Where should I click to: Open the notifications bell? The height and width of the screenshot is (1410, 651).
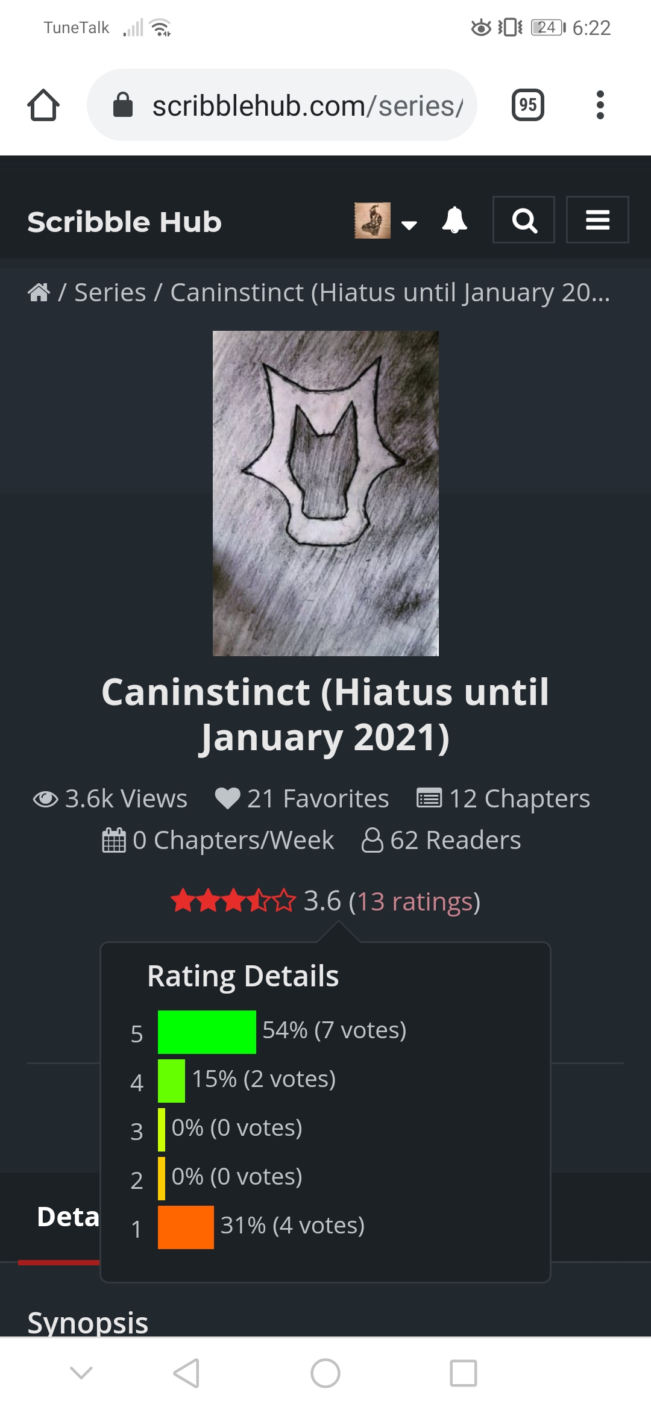454,220
